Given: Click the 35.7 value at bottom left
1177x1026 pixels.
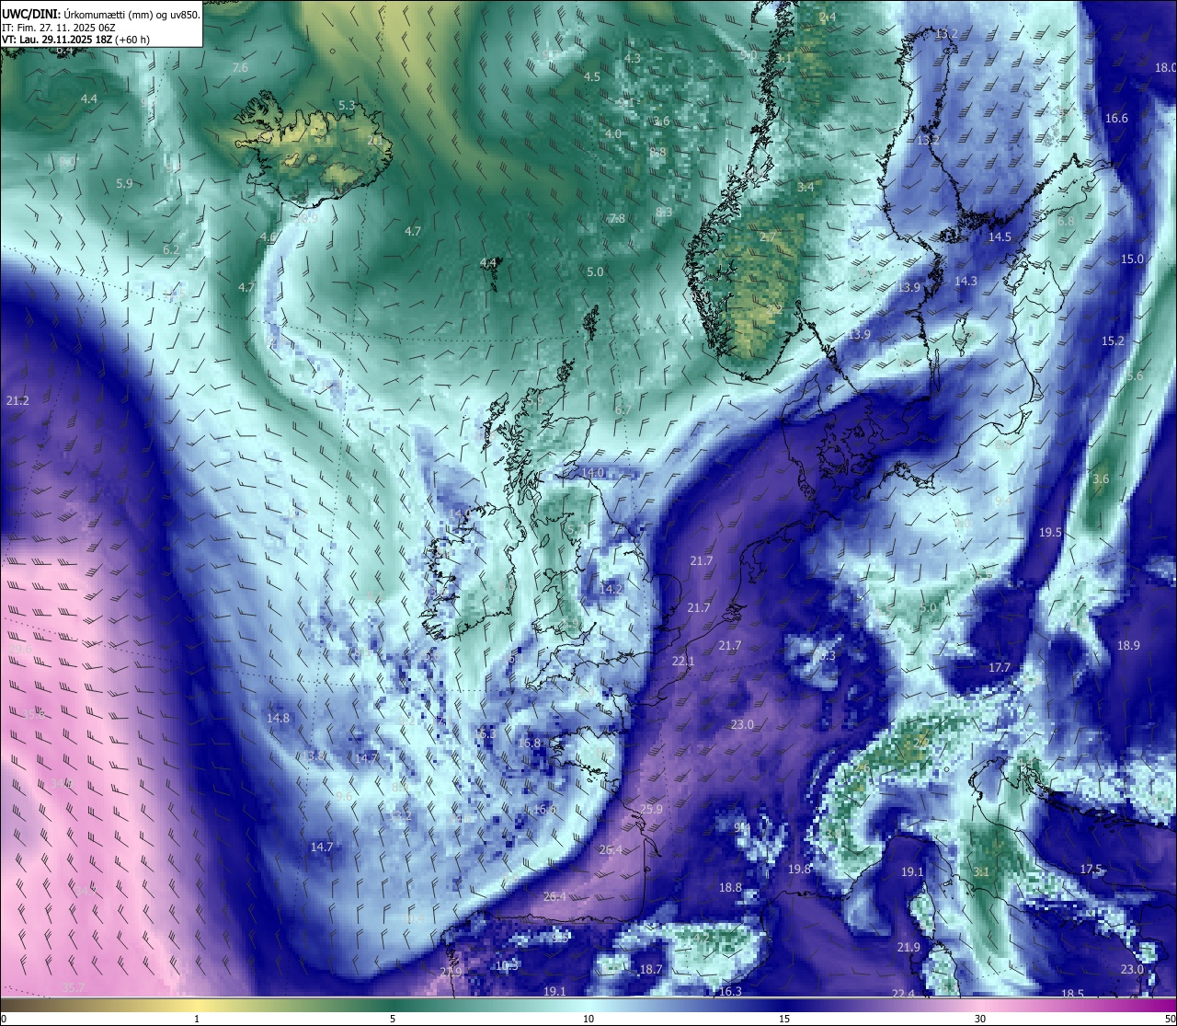Looking at the screenshot, I should click(74, 987).
